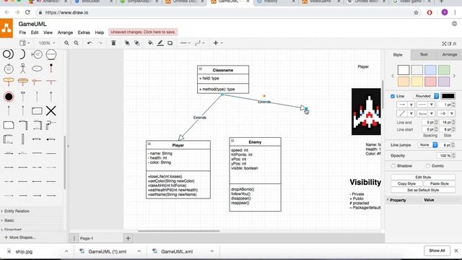Open line color pencil icon

(x=160, y=43)
